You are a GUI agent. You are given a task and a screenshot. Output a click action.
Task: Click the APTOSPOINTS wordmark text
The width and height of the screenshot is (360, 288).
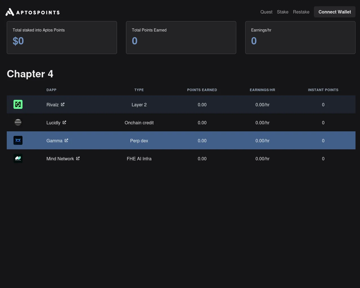(38, 12)
